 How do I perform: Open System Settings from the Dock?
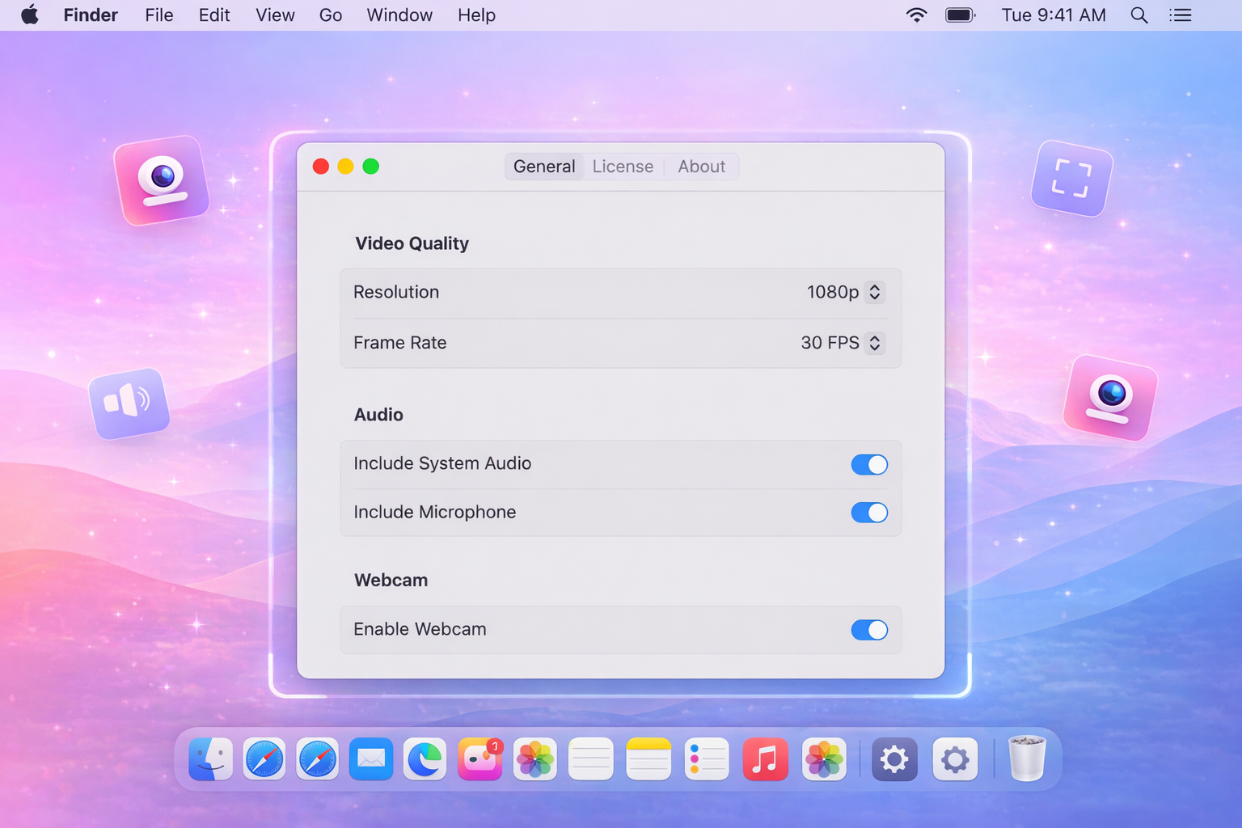click(x=893, y=758)
